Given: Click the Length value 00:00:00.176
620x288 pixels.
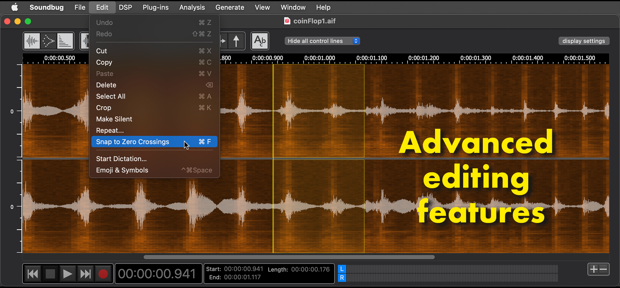Looking at the screenshot, I should [310, 269].
